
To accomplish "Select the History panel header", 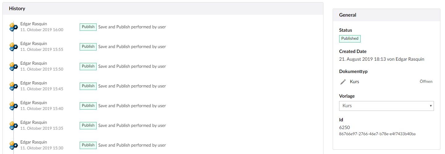I will tap(163, 9).
